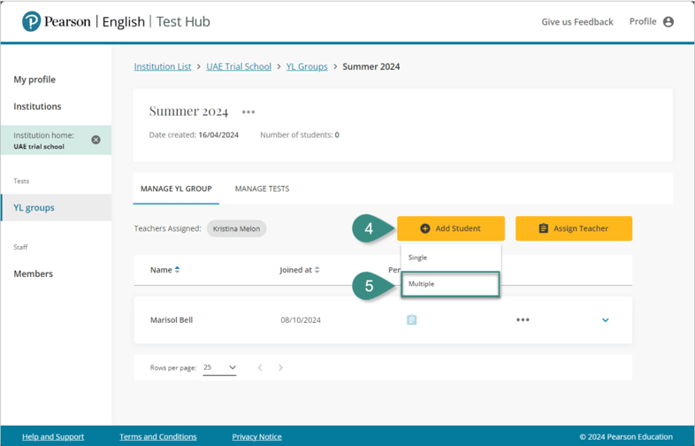Click the Add Student dropdown button

coord(451,228)
